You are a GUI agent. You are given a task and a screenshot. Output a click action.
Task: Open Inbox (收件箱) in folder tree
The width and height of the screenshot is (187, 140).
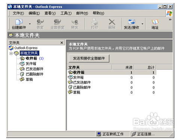(x=31, y=58)
